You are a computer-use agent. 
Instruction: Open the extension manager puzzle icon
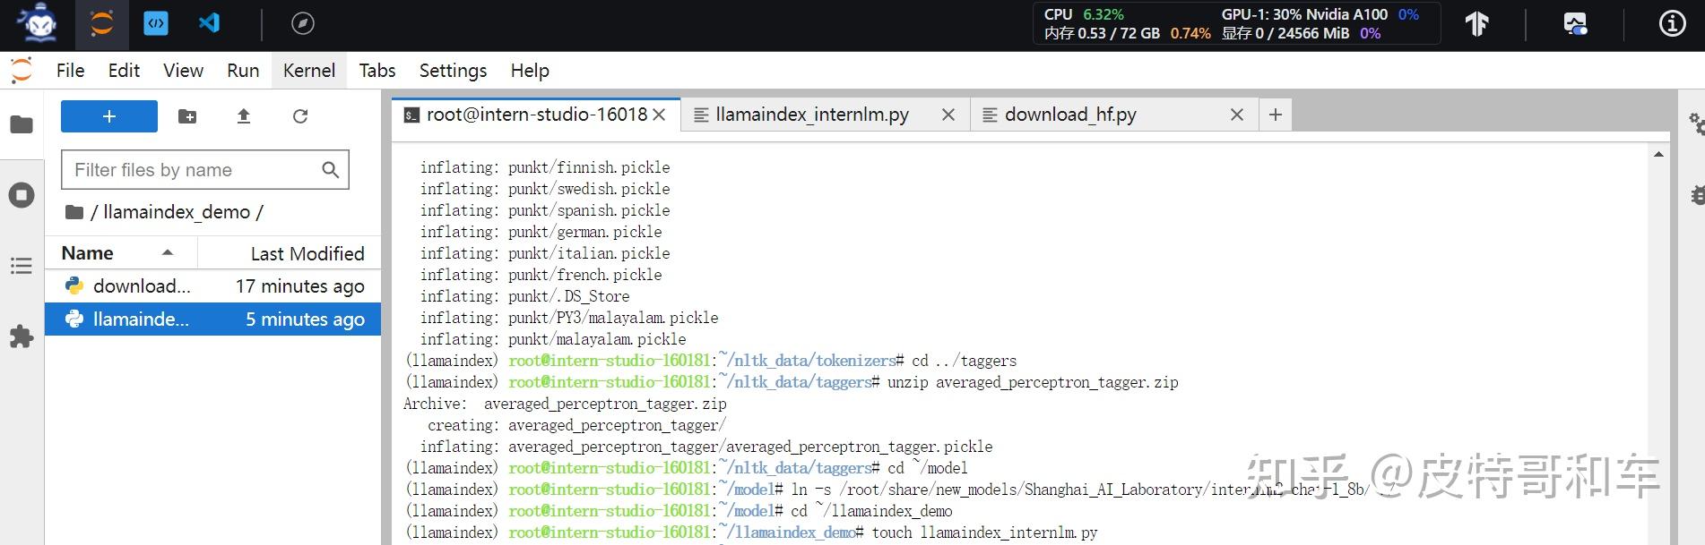click(x=22, y=336)
